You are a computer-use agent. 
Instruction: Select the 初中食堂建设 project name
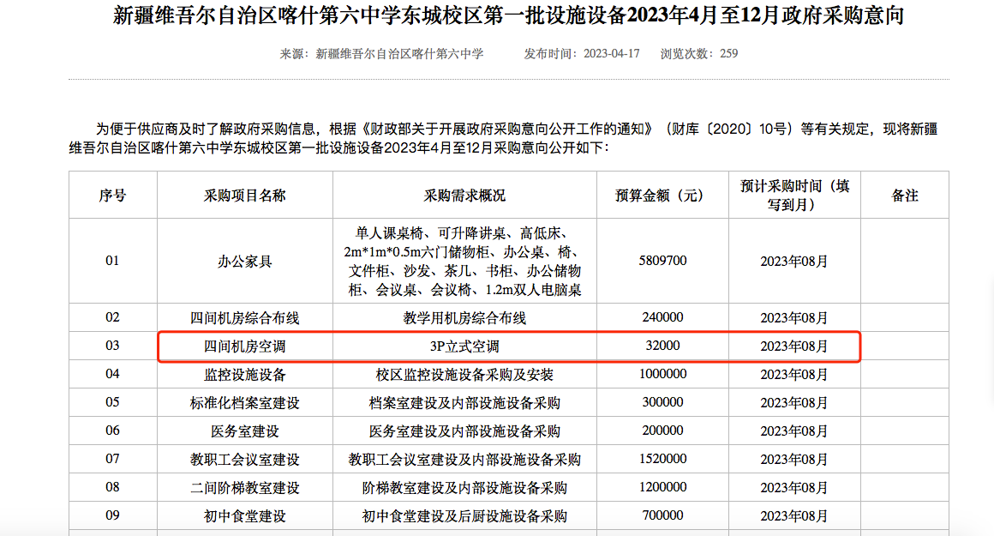click(x=244, y=515)
